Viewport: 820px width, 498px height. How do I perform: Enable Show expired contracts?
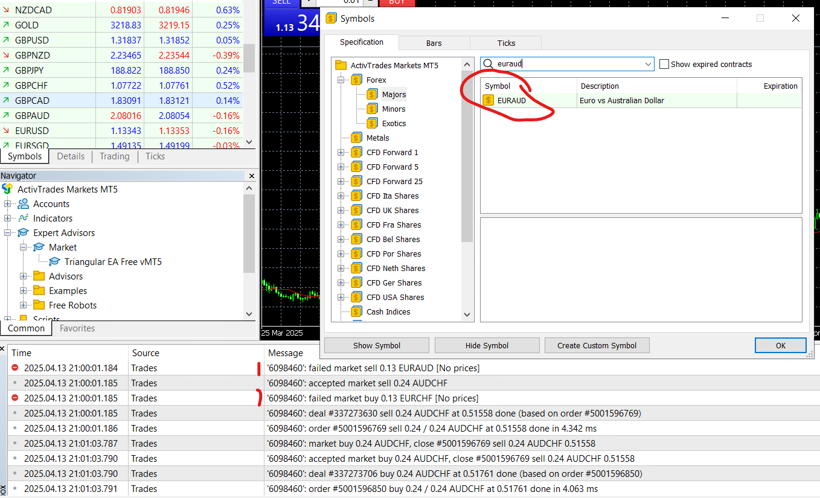point(664,64)
